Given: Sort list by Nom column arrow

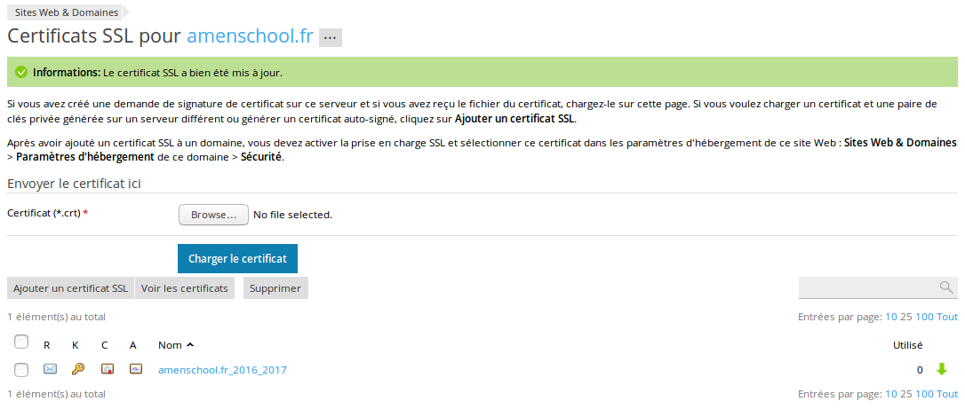Looking at the screenshot, I should pyautogui.click(x=190, y=345).
